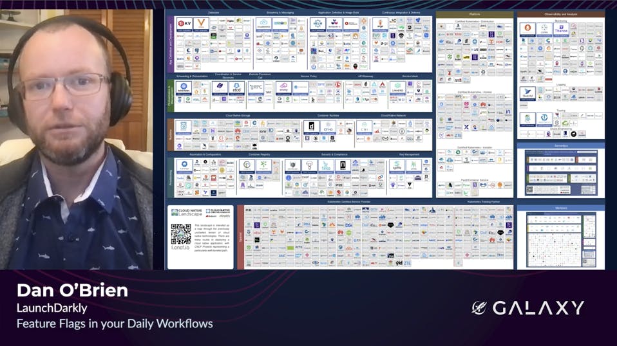Open the KubeEdge project card
Viewport: 617px width, 346px height.
pyautogui.click(x=184, y=166)
